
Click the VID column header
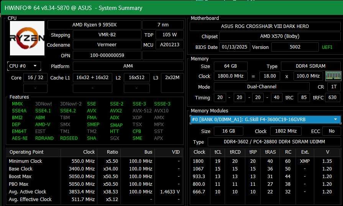point(169,152)
